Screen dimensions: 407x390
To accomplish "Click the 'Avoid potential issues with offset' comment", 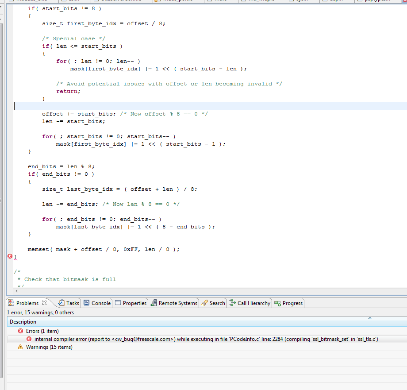I will (x=169, y=84).
